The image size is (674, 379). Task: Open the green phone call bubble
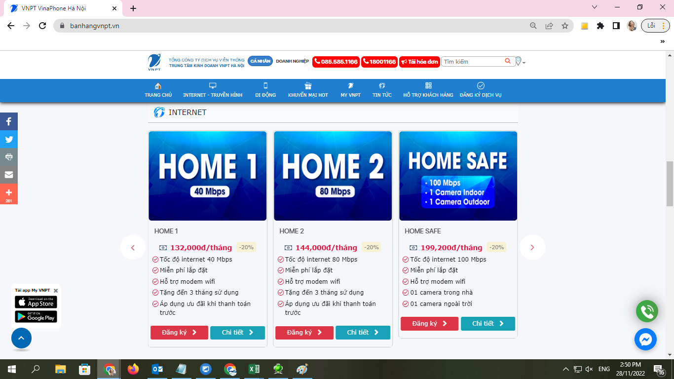pyautogui.click(x=647, y=311)
